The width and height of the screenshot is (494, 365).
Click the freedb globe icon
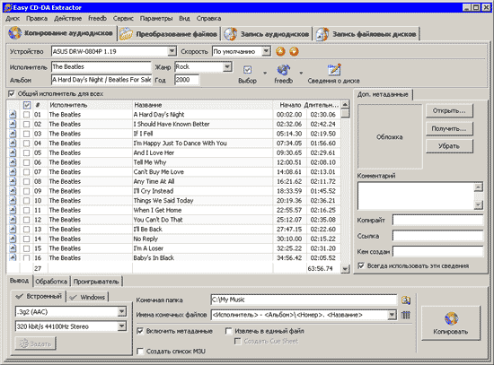point(283,70)
